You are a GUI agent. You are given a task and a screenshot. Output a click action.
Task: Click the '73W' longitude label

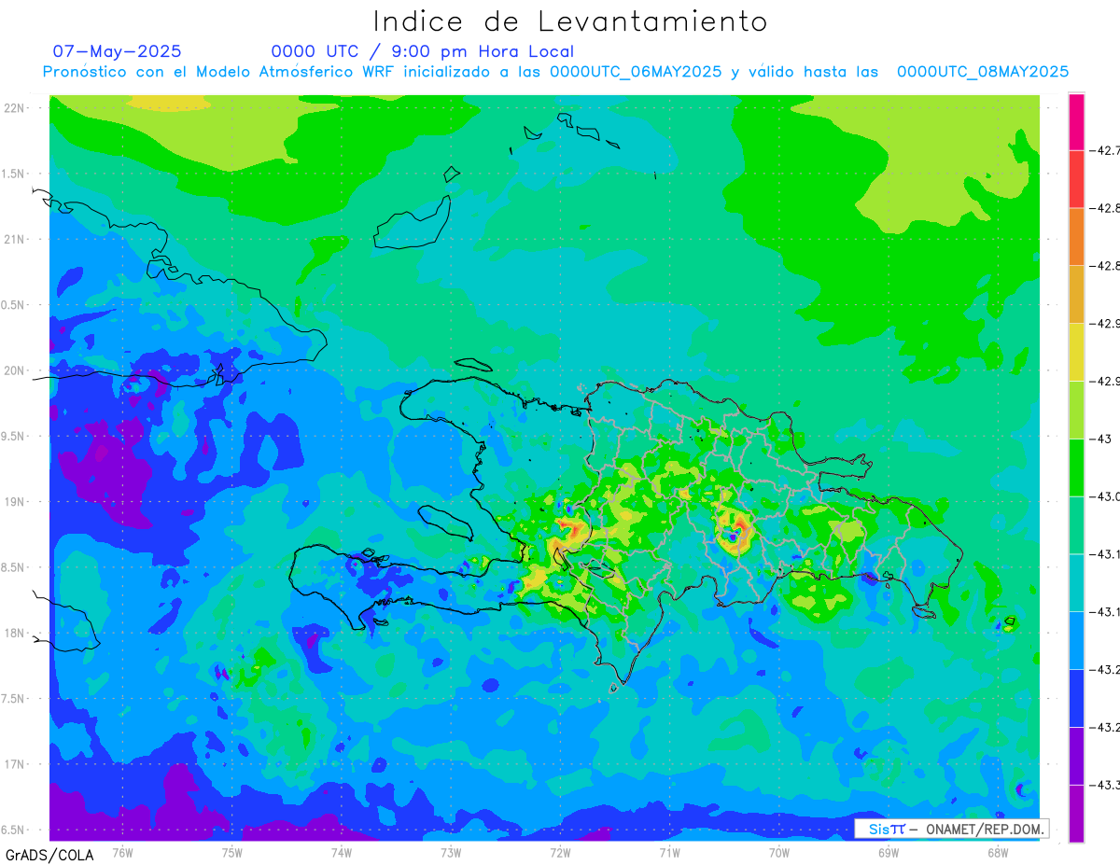(x=451, y=852)
